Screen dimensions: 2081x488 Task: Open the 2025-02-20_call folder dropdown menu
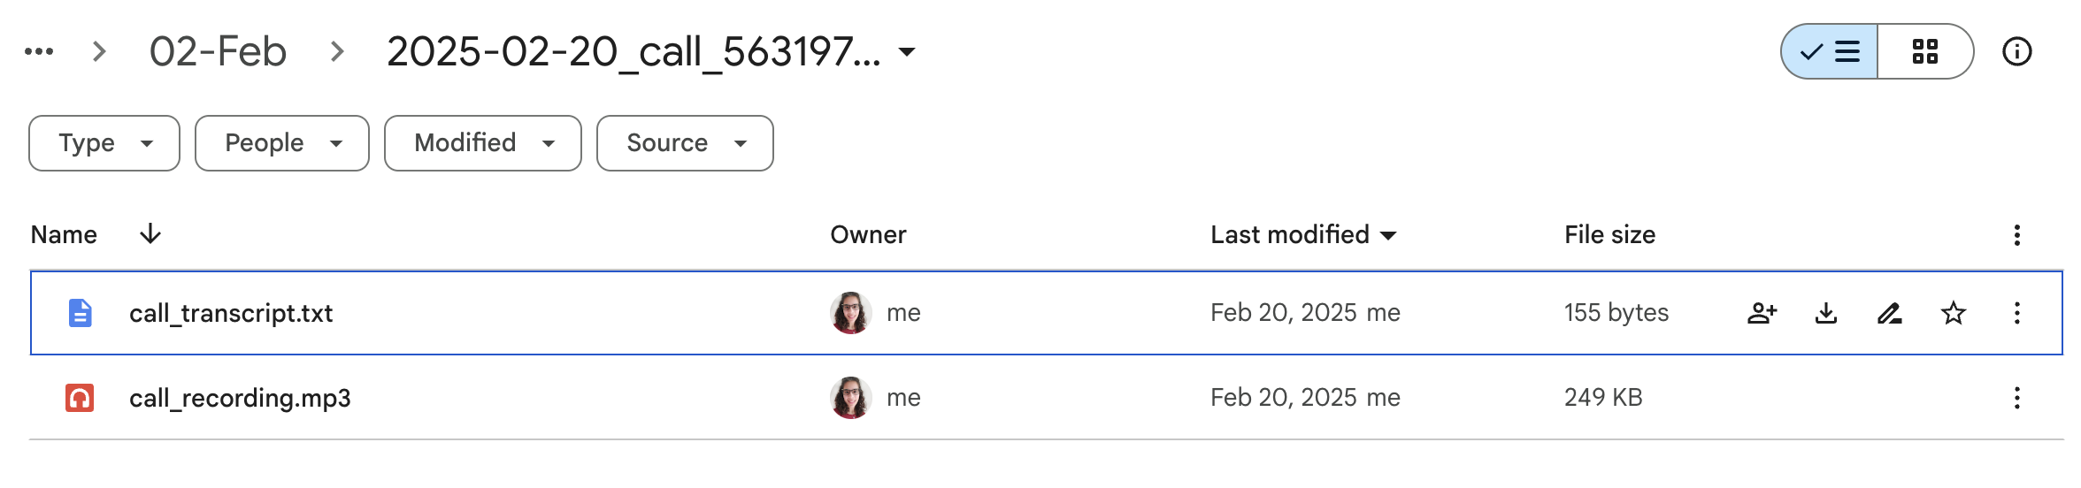tap(907, 52)
